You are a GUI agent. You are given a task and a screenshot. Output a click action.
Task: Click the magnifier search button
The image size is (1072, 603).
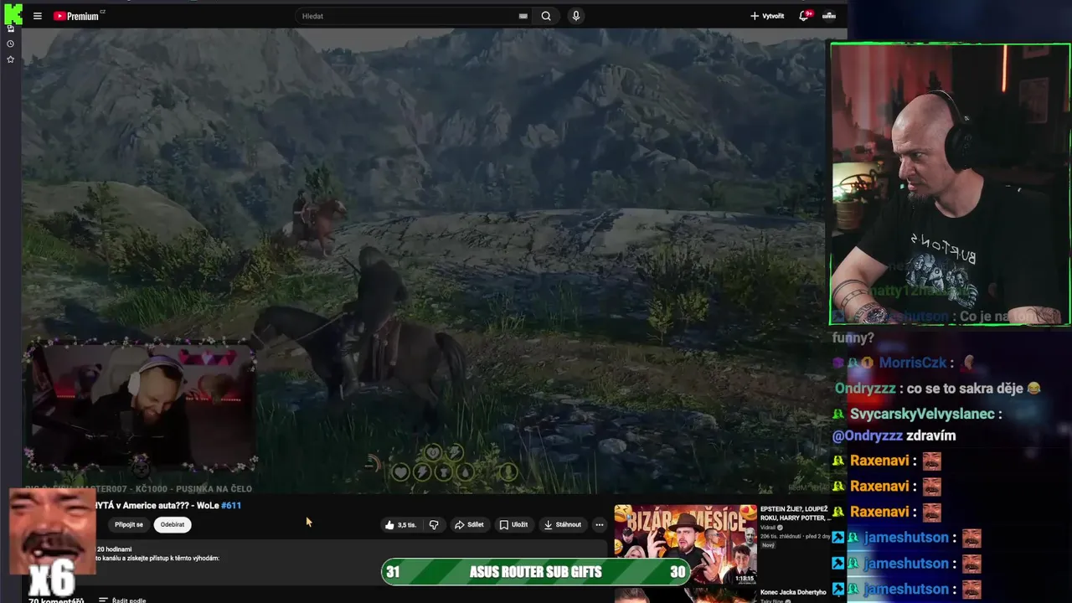coord(546,16)
